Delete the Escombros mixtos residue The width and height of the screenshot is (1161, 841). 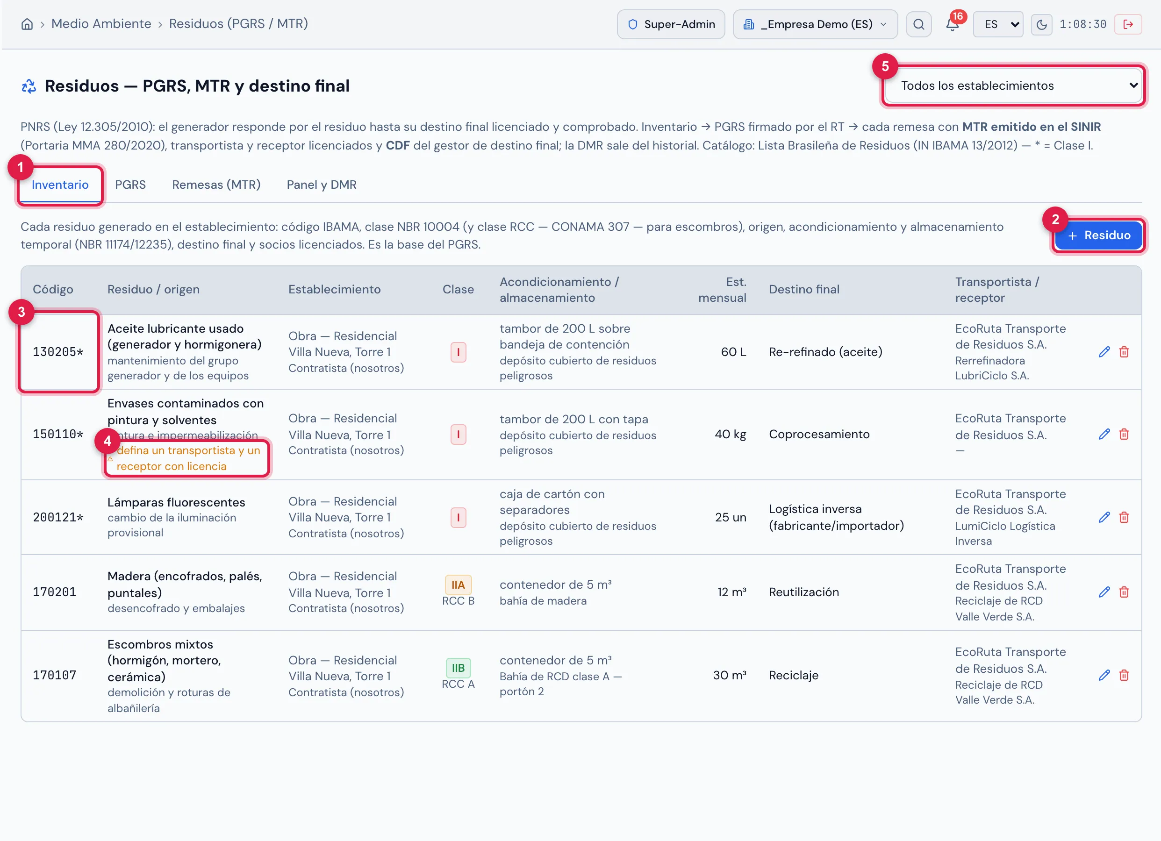1124,675
